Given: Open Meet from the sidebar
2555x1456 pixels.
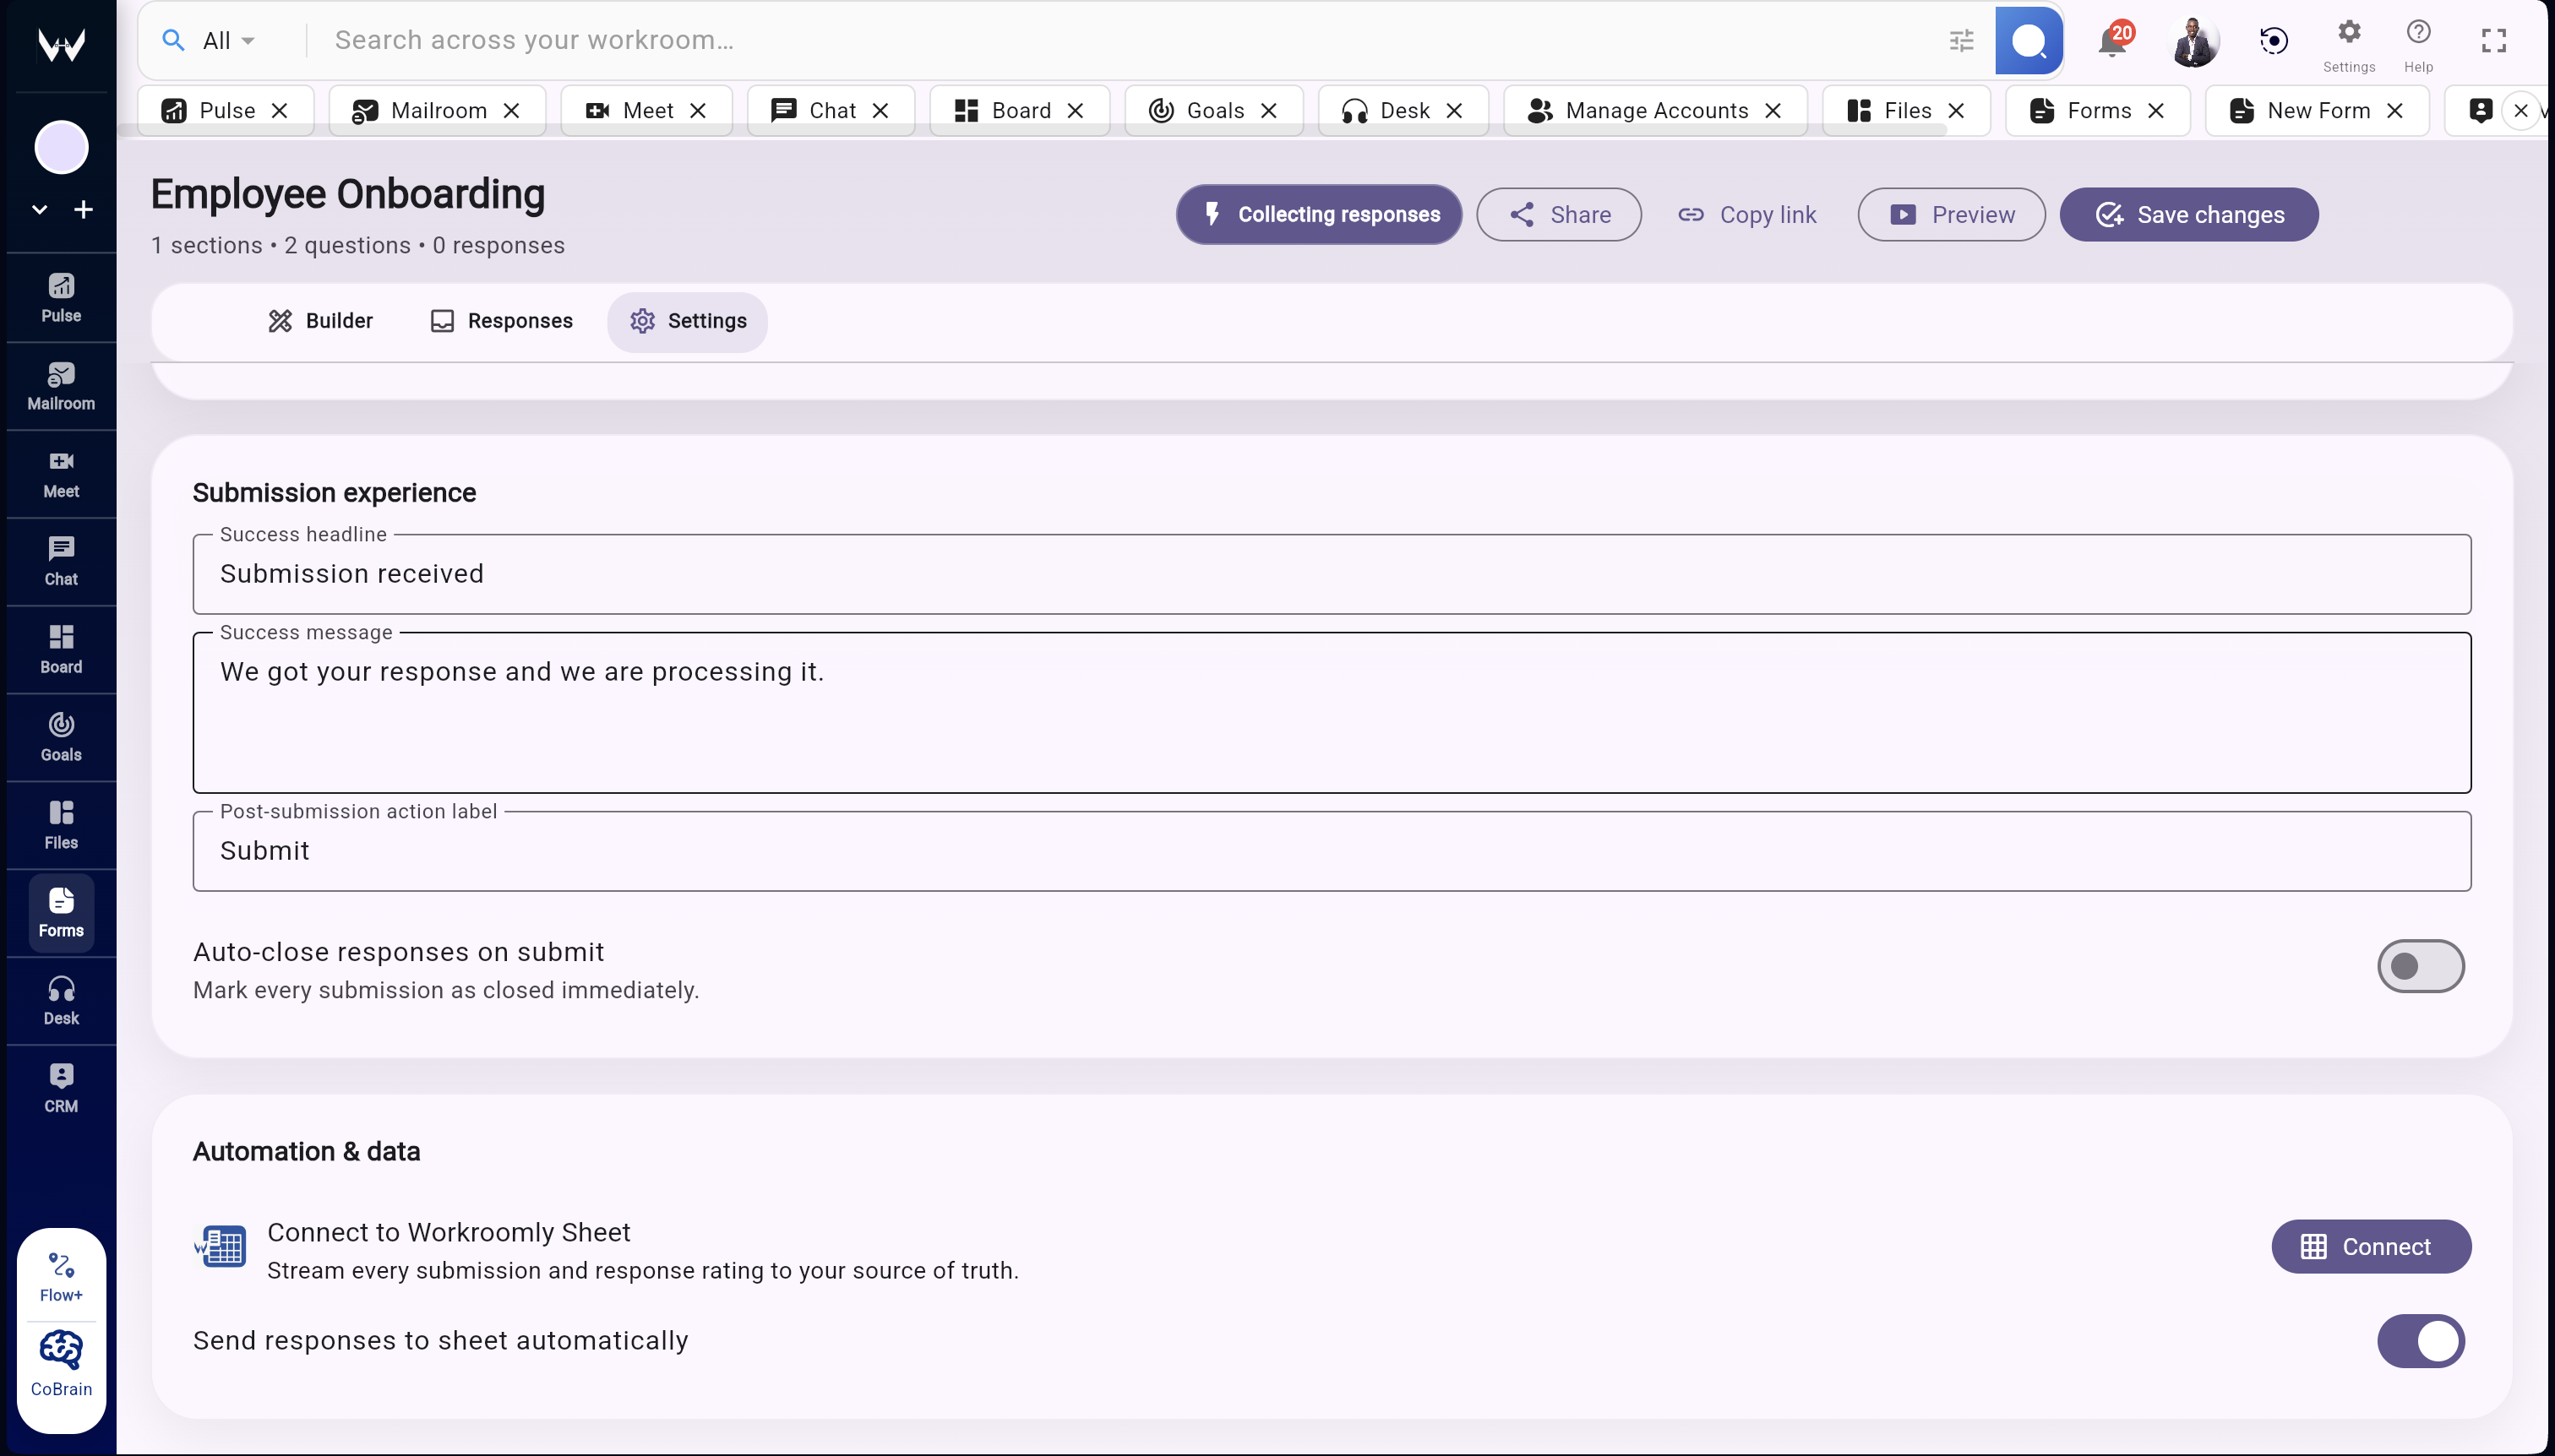Looking at the screenshot, I should [x=60, y=473].
